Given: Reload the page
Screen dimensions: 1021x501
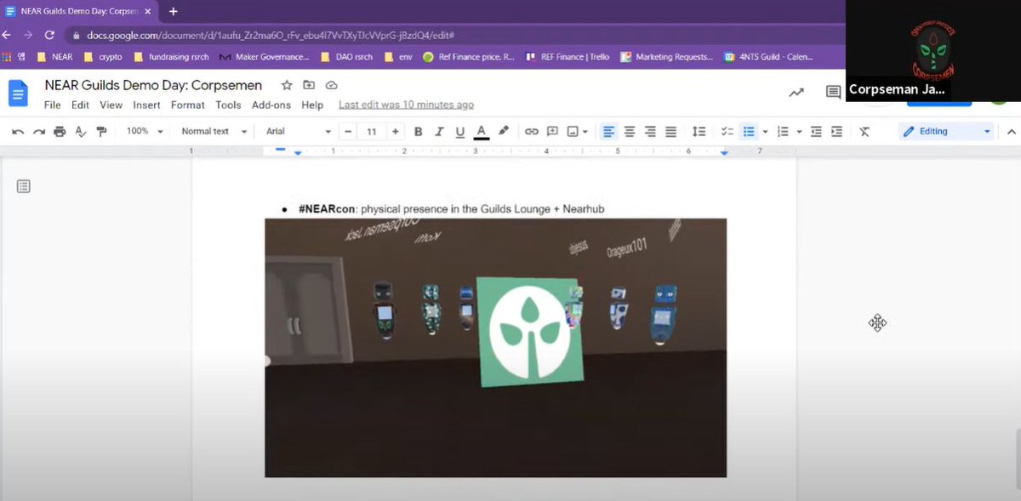Looking at the screenshot, I should [x=49, y=35].
